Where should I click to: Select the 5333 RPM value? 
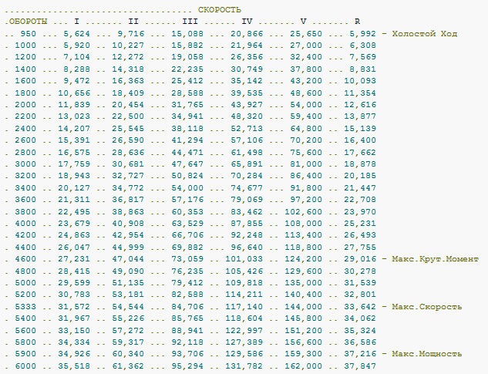(25, 307)
